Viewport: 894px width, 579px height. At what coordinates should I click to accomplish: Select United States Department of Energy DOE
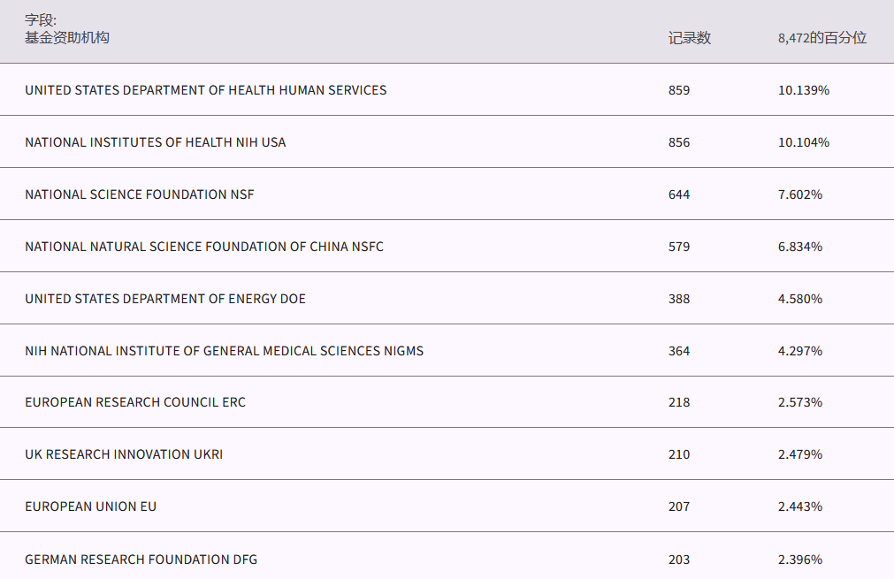coord(165,299)
